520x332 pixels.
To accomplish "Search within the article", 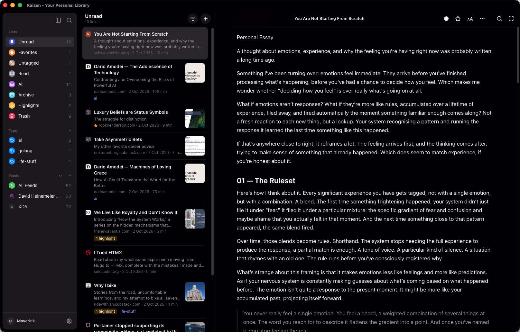I will pos(499,19).
